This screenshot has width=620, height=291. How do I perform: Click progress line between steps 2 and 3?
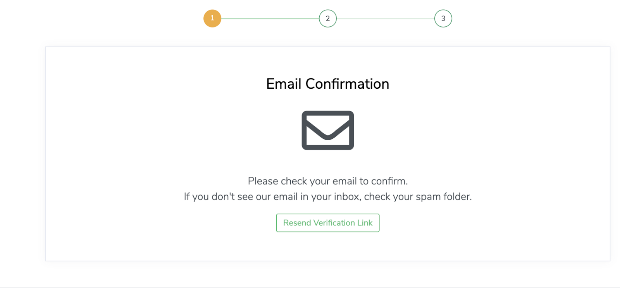386,19
